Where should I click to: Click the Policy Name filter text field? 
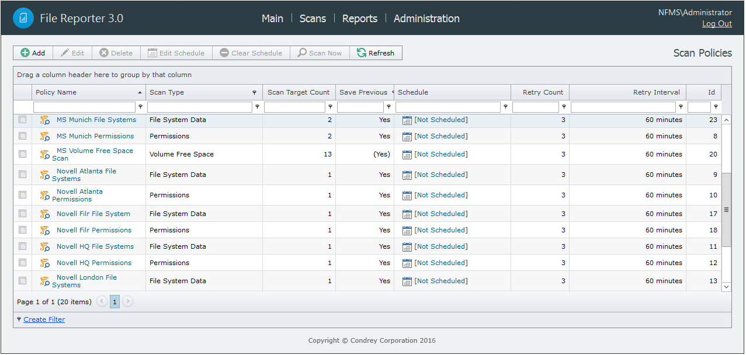click(85, 107)
